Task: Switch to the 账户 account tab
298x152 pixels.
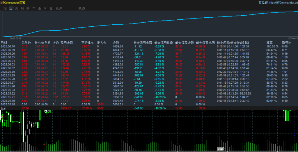Action: (59, 8)
